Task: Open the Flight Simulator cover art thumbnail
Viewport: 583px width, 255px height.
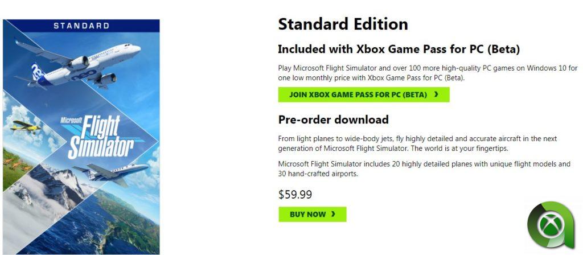Action: [x=81, y=137]
